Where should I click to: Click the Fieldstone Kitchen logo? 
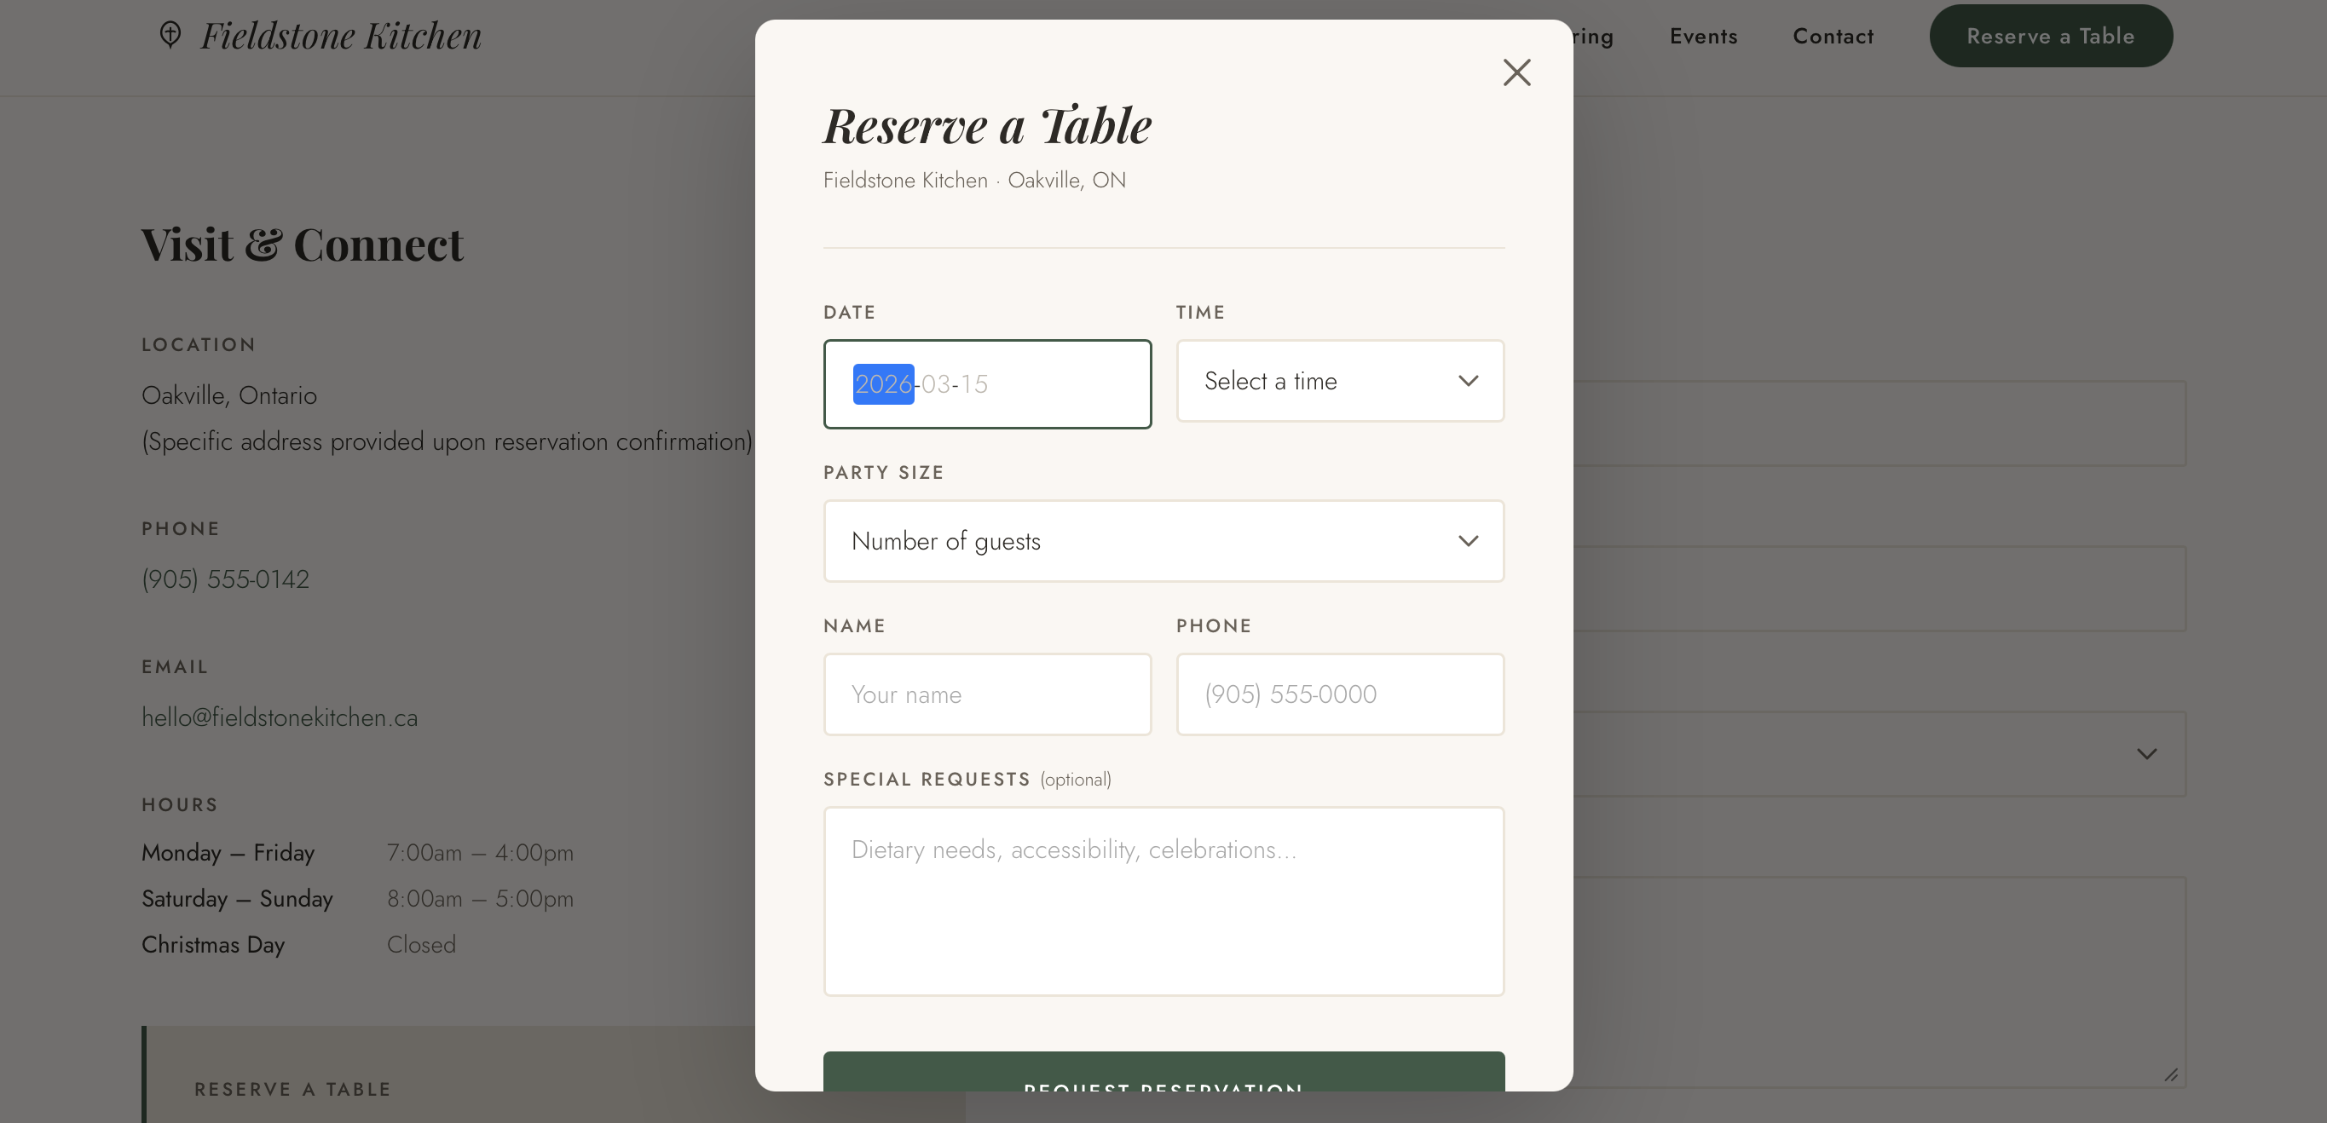click(342, 35)
